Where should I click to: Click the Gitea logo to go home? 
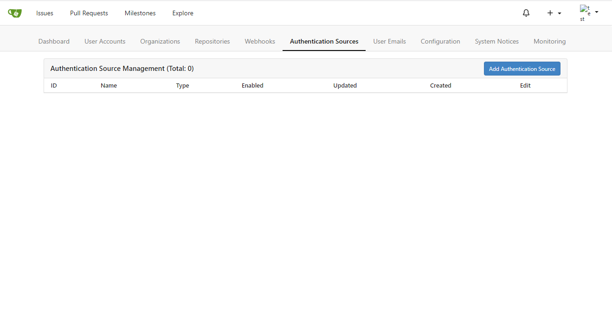point(14,13)
